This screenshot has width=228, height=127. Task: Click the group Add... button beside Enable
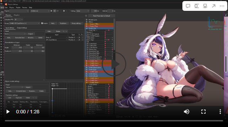click(x=53, y=23)
